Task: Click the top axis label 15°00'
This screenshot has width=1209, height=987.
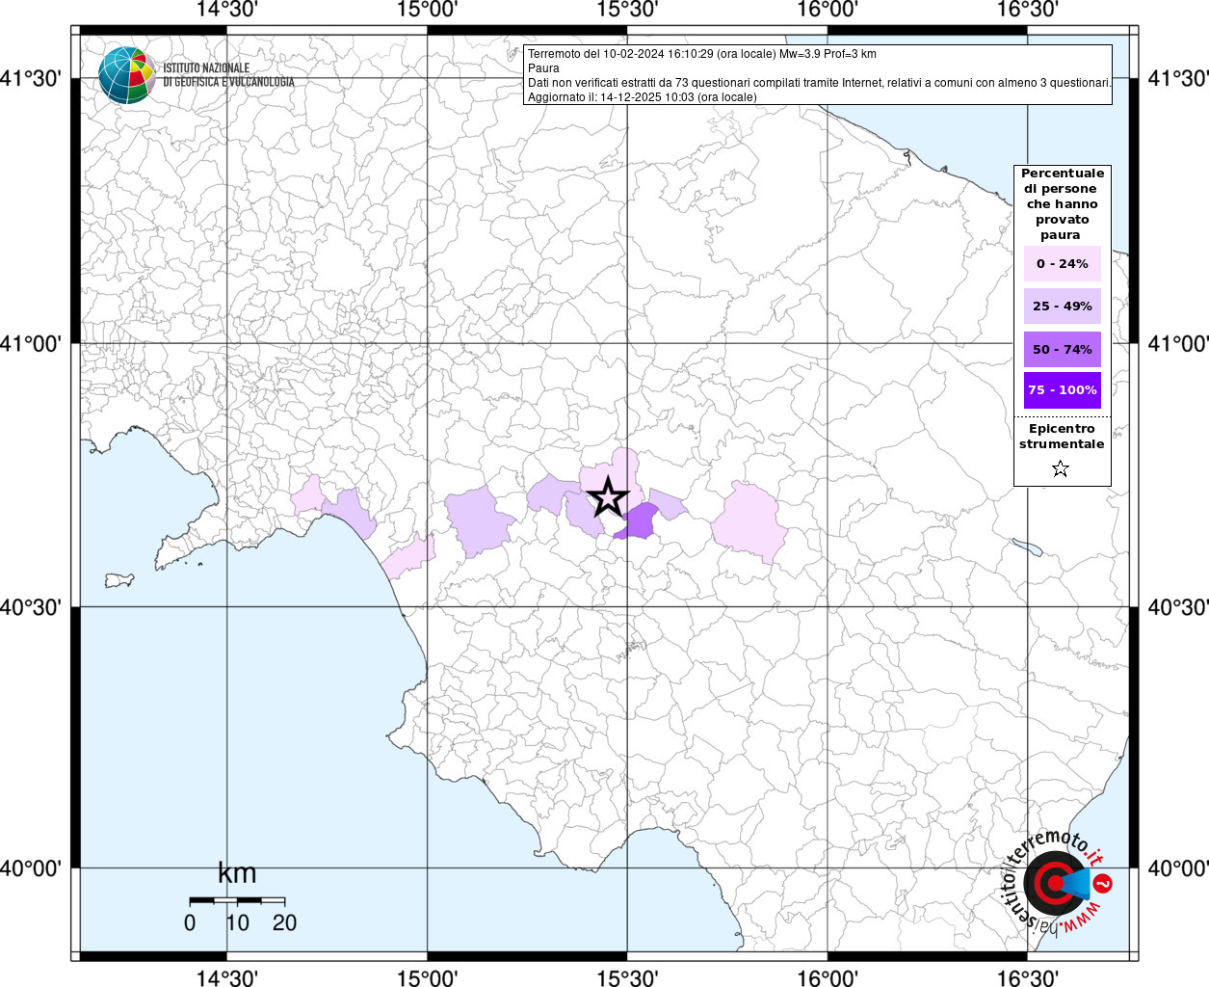Action: click(x=427, y=10)
